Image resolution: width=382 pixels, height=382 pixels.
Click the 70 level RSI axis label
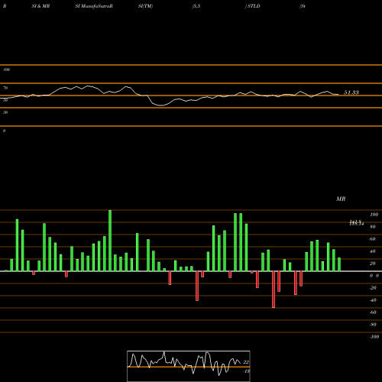[5, 88]
